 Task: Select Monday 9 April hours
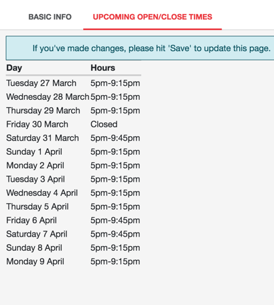pyautogui.click(x=115, y=261)
